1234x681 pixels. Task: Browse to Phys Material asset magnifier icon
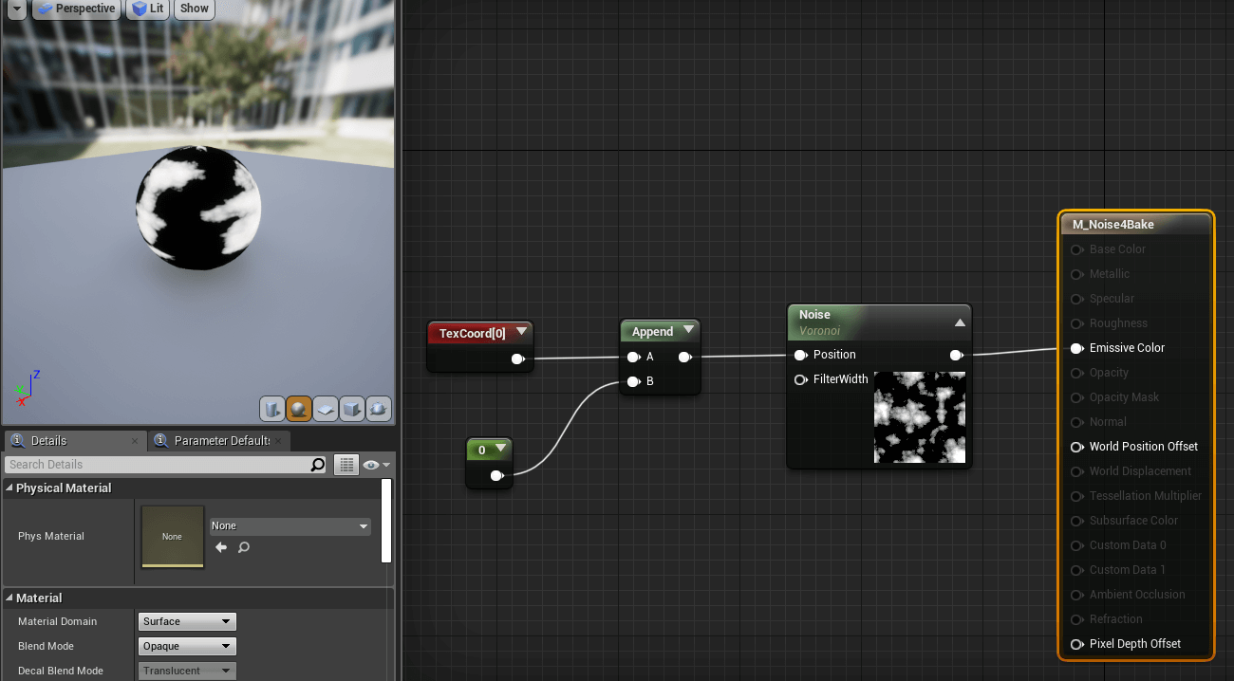(x=244, y=547)
